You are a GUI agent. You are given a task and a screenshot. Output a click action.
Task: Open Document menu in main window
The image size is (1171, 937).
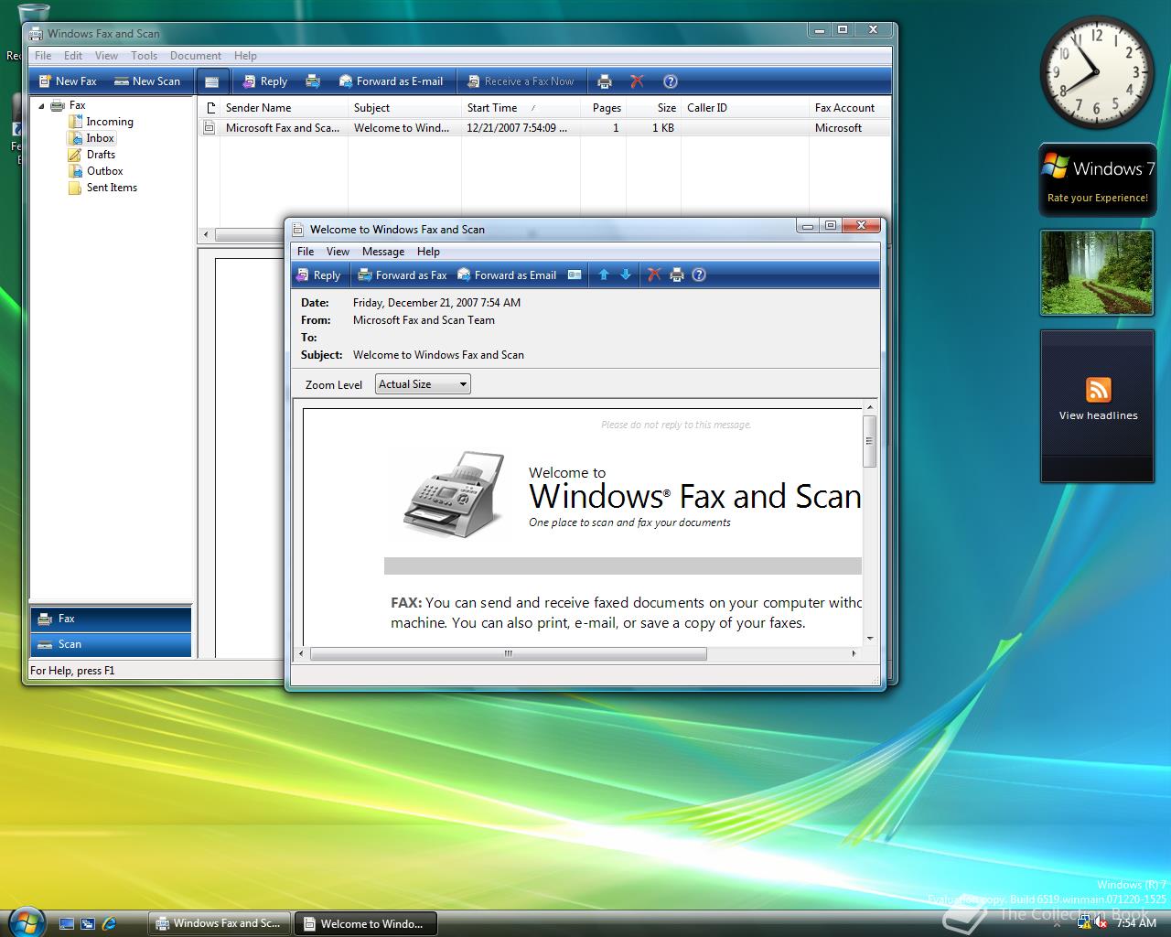pyautogui.click(x=196, y=56)
